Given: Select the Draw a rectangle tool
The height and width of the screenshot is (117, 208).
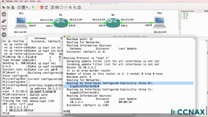Looking at the screenshot, I should click(x=61, y=7).
